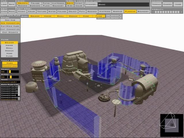Toggle Huge in the Show bar
Image resolution: width=184 pixels, height=138 pixels.
tap(86, 16)
